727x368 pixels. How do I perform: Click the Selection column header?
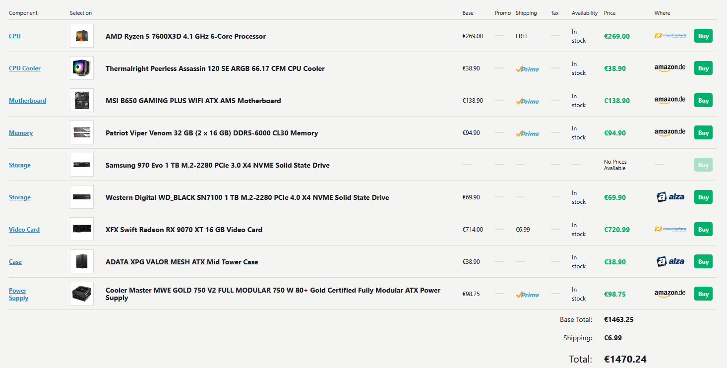point(81,13)
